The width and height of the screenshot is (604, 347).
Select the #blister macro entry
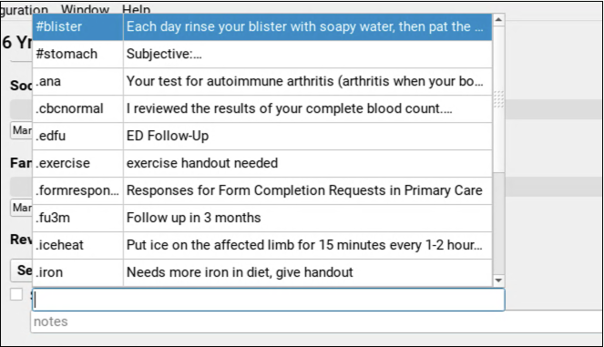pos(262,27)
